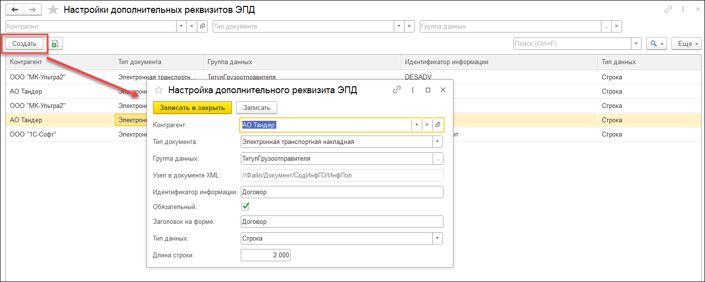Open dialog's three-dot options menu
Viewport: 705px width, 282px height.
412,90
